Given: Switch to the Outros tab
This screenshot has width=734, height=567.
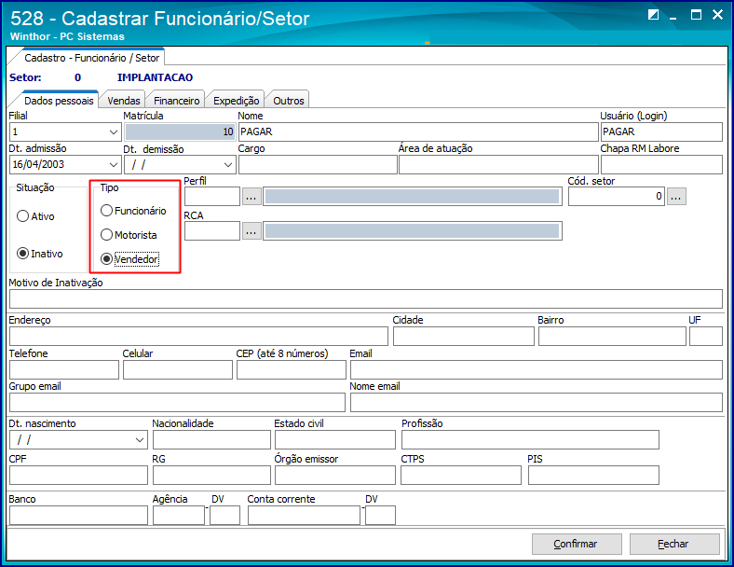Looking at the screenshot, I should [x=289, y=101].
